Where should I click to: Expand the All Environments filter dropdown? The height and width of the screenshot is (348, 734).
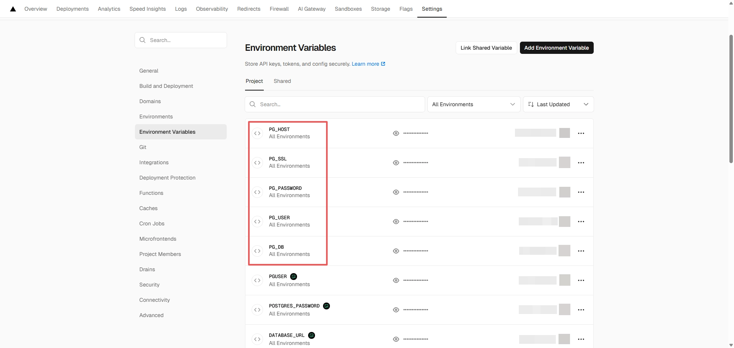tap(473, 104)
